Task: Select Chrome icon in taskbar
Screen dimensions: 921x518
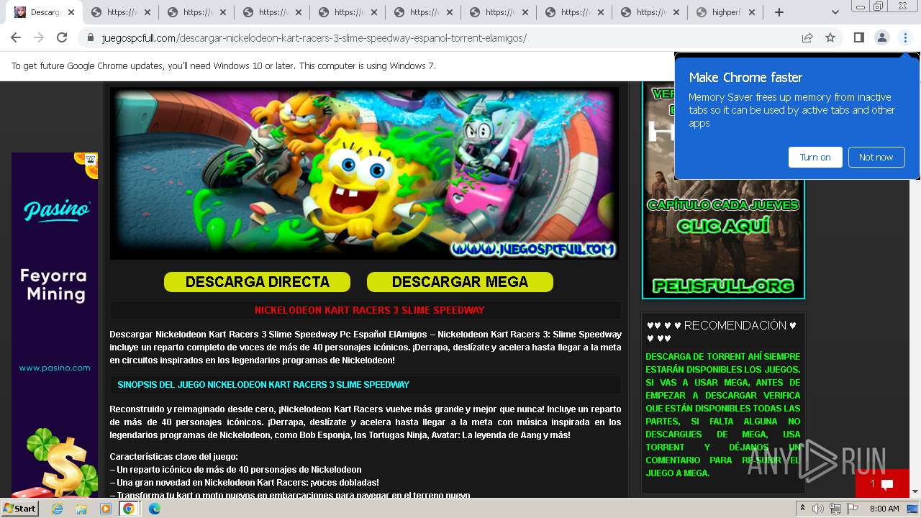Action: 129,509
